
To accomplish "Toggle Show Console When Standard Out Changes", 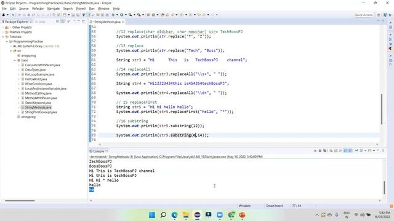I will pos(346,150).
